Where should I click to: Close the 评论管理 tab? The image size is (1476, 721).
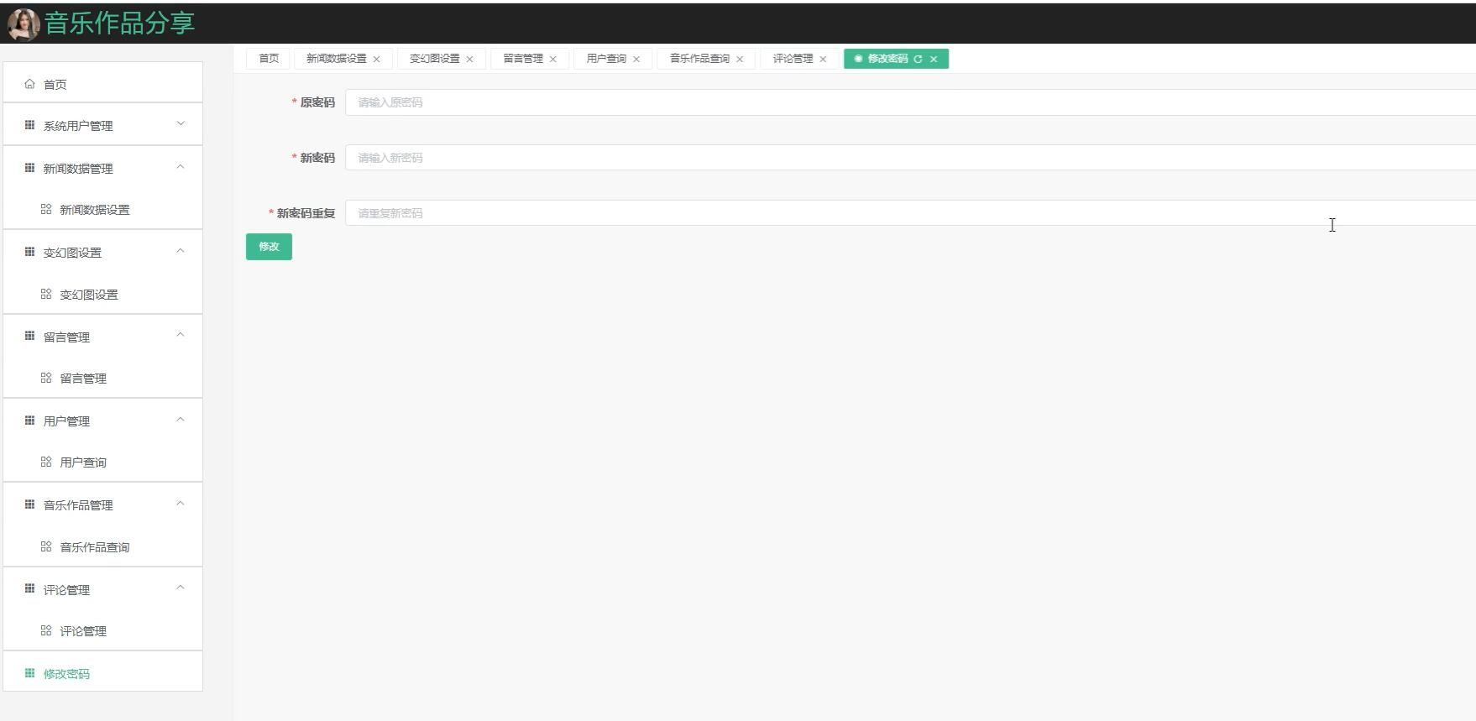(x=823, y=60)
